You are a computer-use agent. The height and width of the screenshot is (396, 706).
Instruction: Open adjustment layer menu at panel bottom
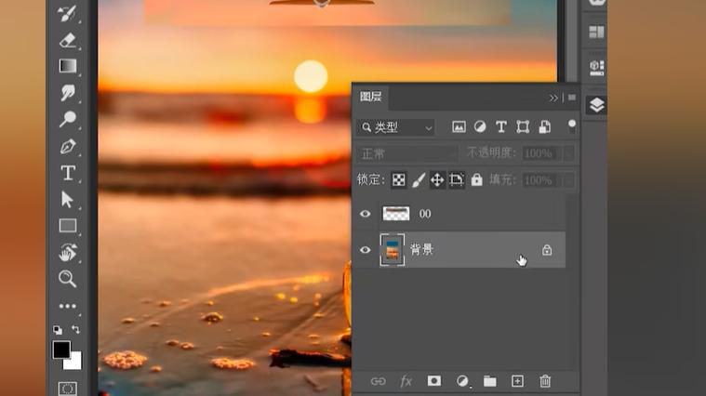tap(462, 381)
